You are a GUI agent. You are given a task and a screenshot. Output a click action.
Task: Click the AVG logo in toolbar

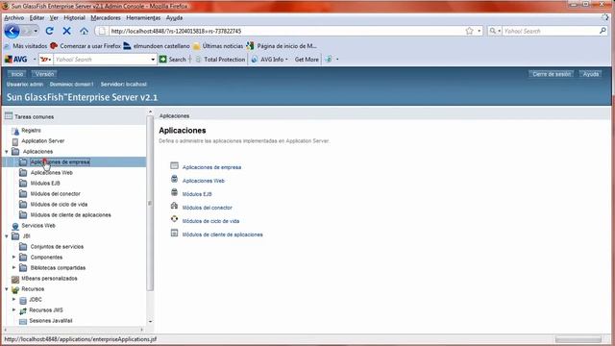click(16, 60)
